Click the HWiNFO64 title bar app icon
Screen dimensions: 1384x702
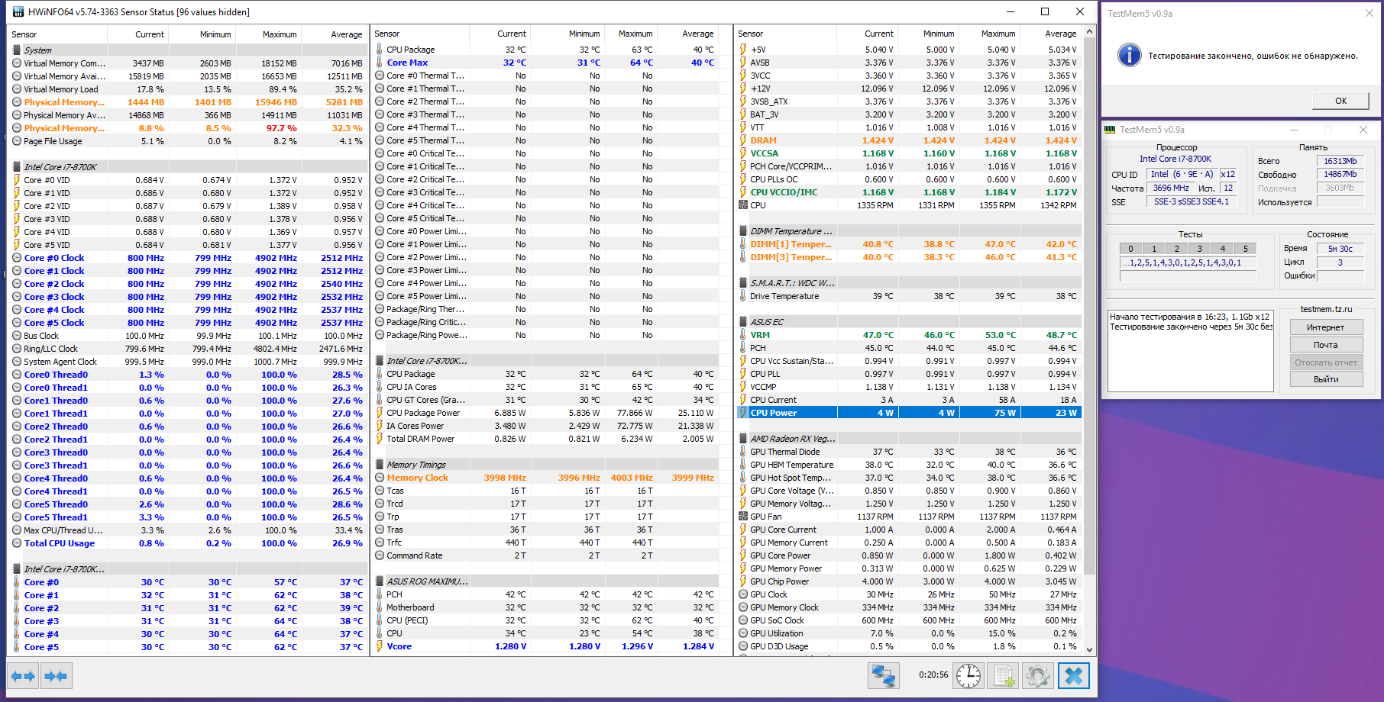18,11
